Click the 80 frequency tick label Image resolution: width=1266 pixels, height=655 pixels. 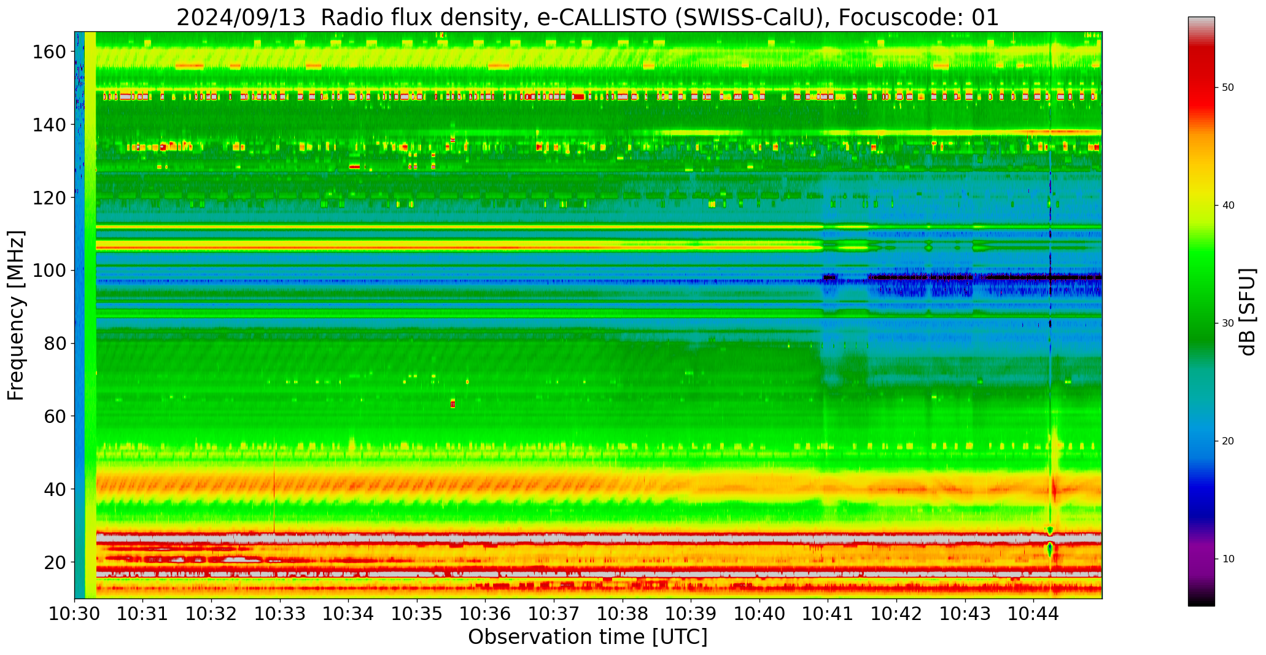coord(55,344)
